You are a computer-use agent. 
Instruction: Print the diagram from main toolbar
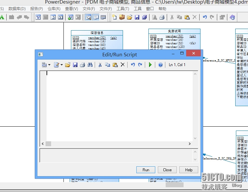tap(162, 17)
